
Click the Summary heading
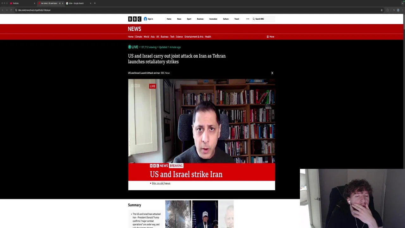point(134,205)
